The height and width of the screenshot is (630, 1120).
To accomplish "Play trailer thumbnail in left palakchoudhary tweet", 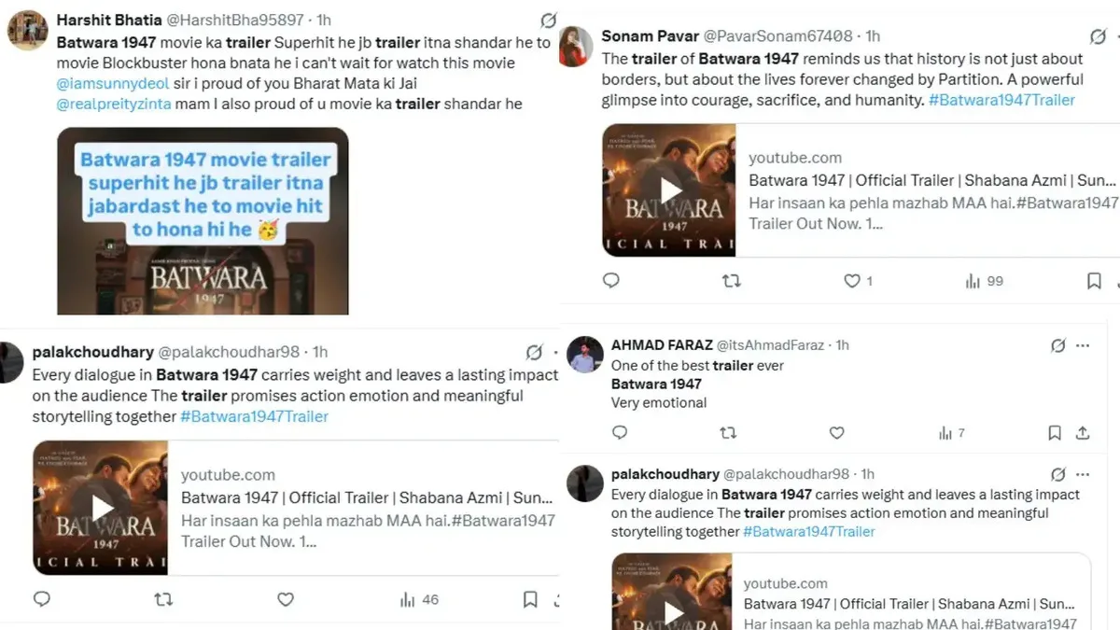I will pyautogui.click(x=101, y=508).
